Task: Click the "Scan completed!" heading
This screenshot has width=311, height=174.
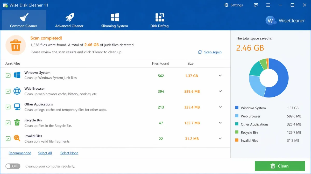Action: [x=46, y=38]
